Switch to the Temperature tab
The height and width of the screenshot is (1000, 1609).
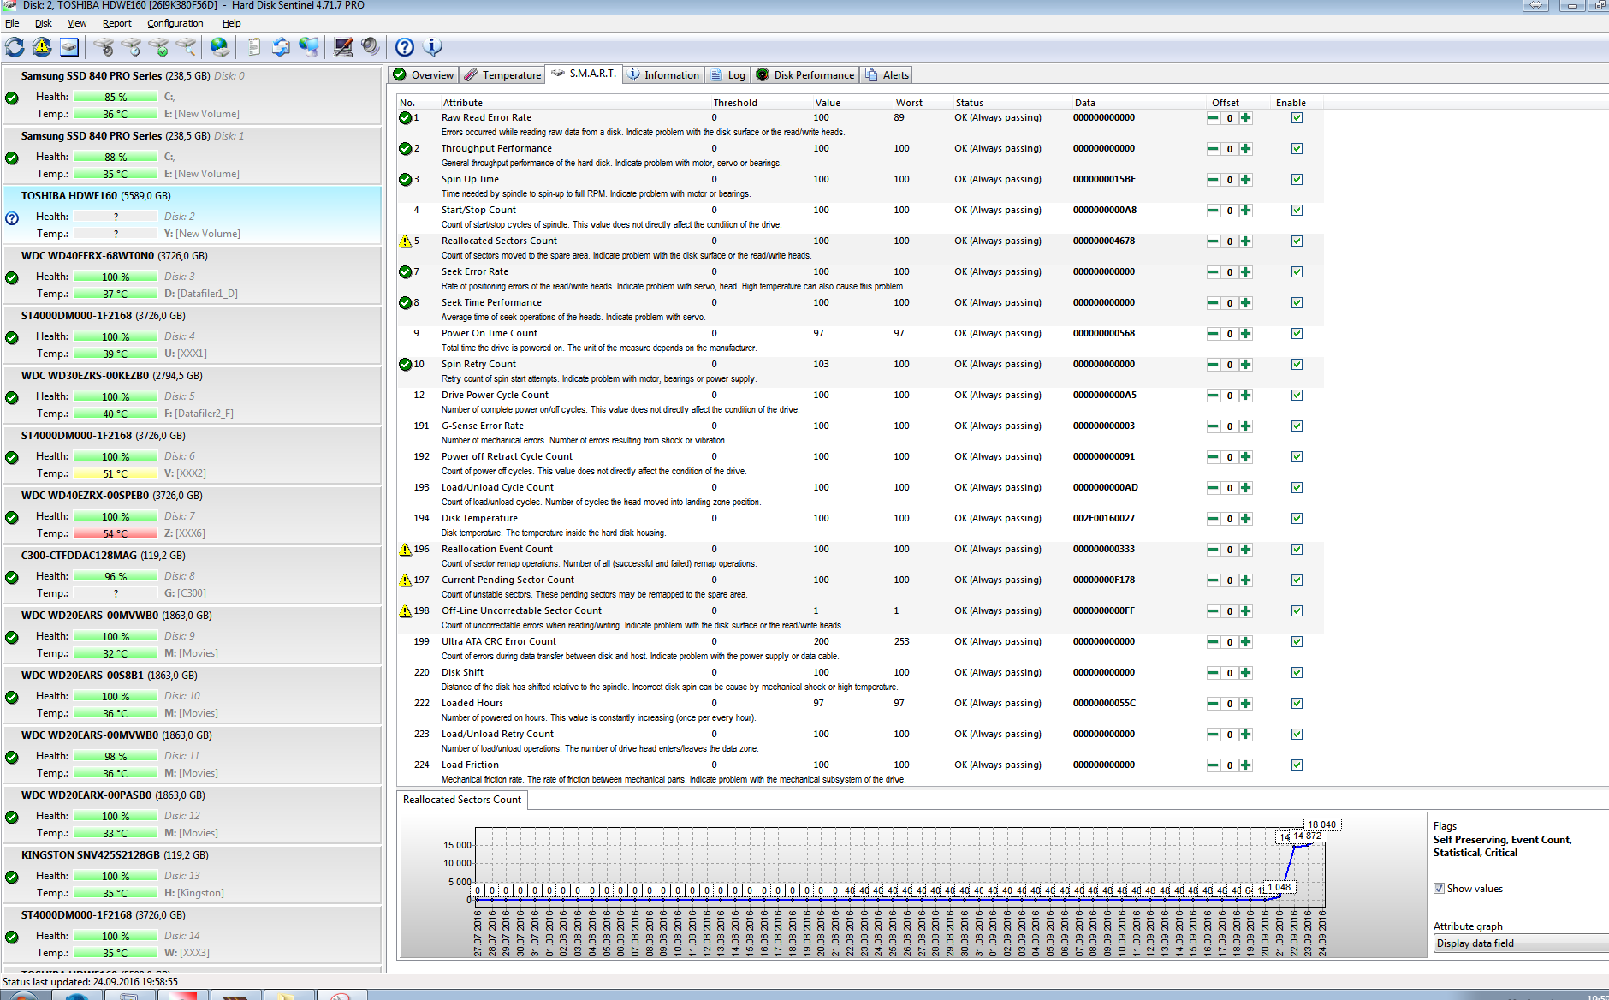click(x=502, y=75)
